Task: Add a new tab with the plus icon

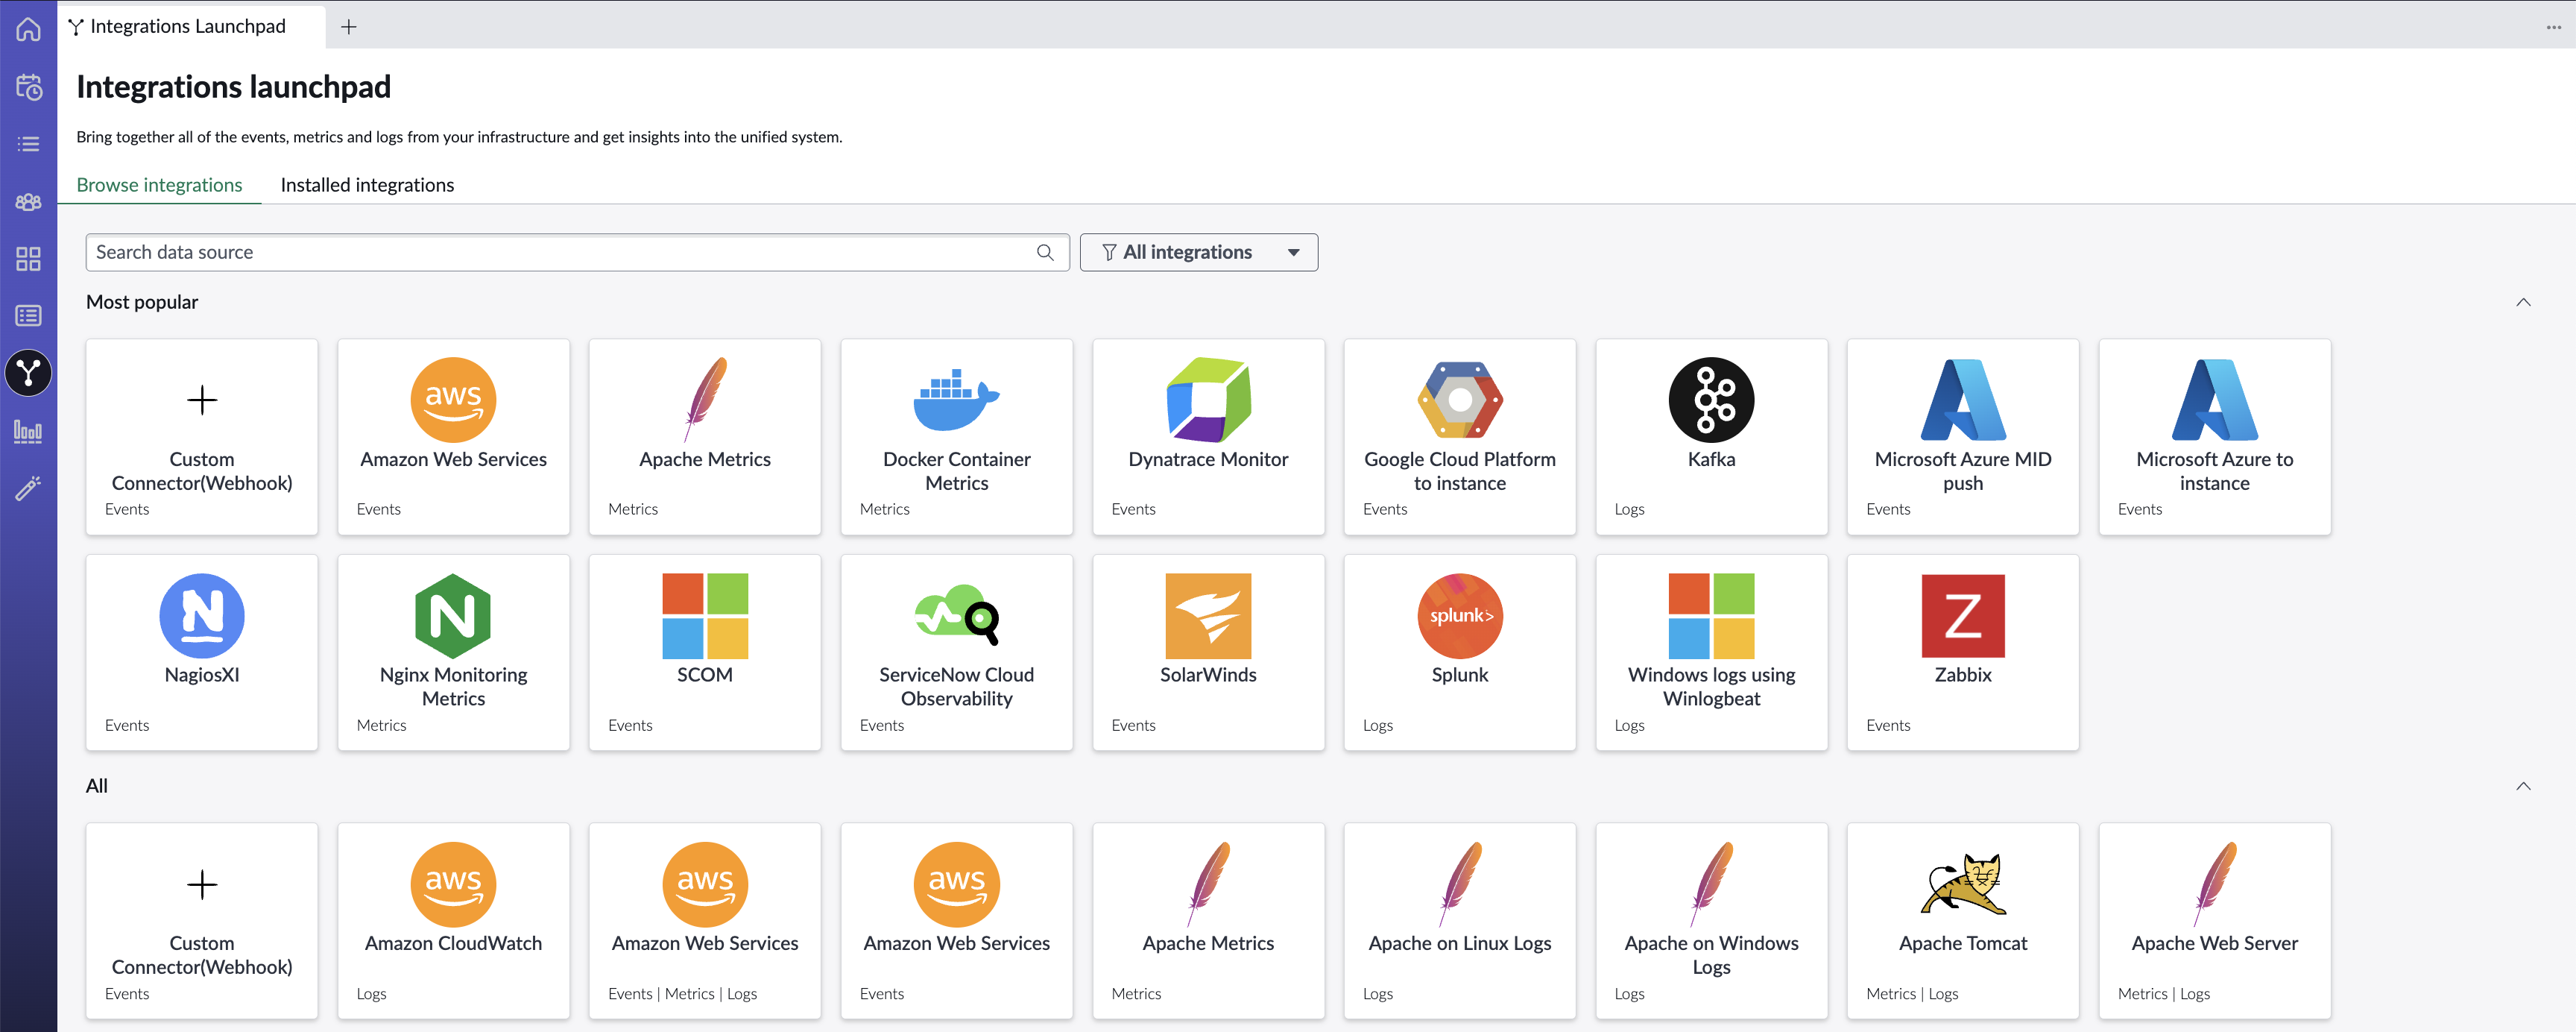Action: click(348, 27)
